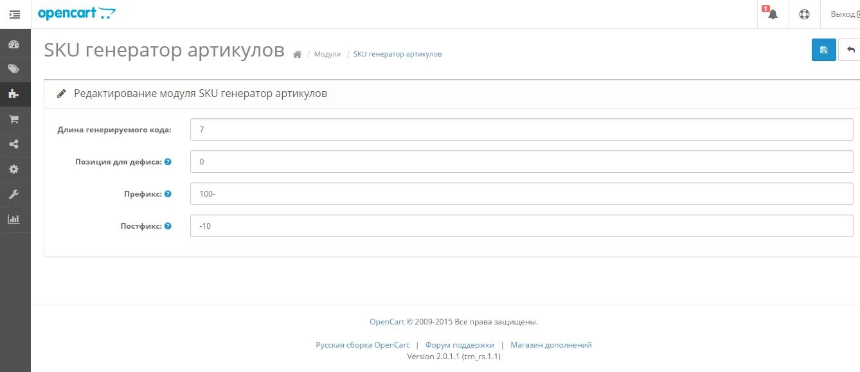Open the notifications bell icon
Viewport: 860px width, 372px height.
click(773, 14)
